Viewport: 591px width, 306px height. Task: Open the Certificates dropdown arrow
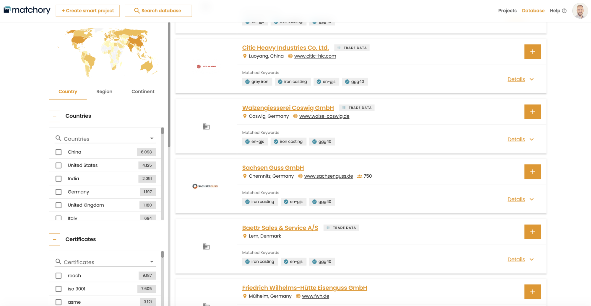(x=152, y=262)
